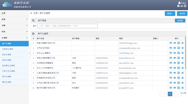Image resolution: width=188 pixels, height=104 pixels.
Task: Collapse the 主檔案 sidebar menu
Action: [x=14, y=38]
